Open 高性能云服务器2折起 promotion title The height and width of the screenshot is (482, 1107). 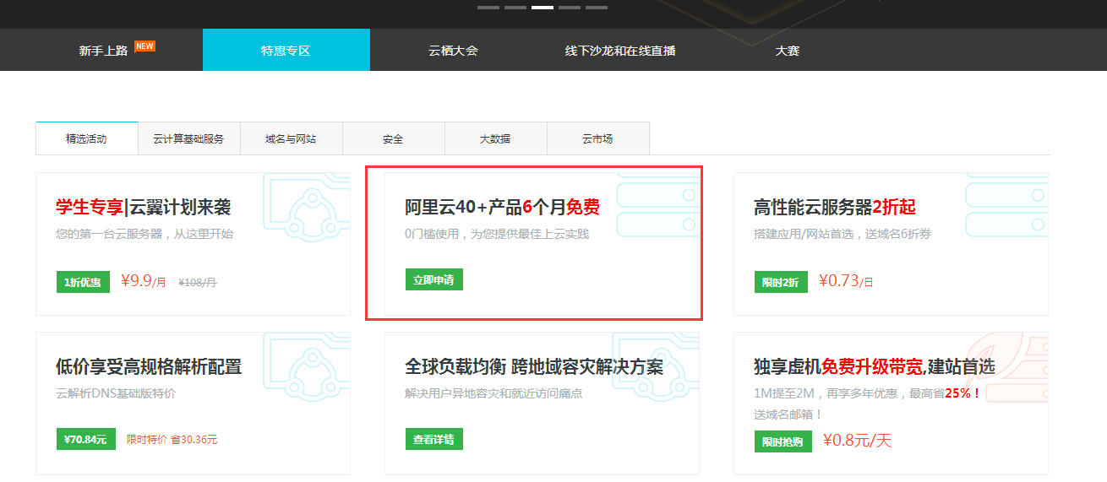pos(835,207)
